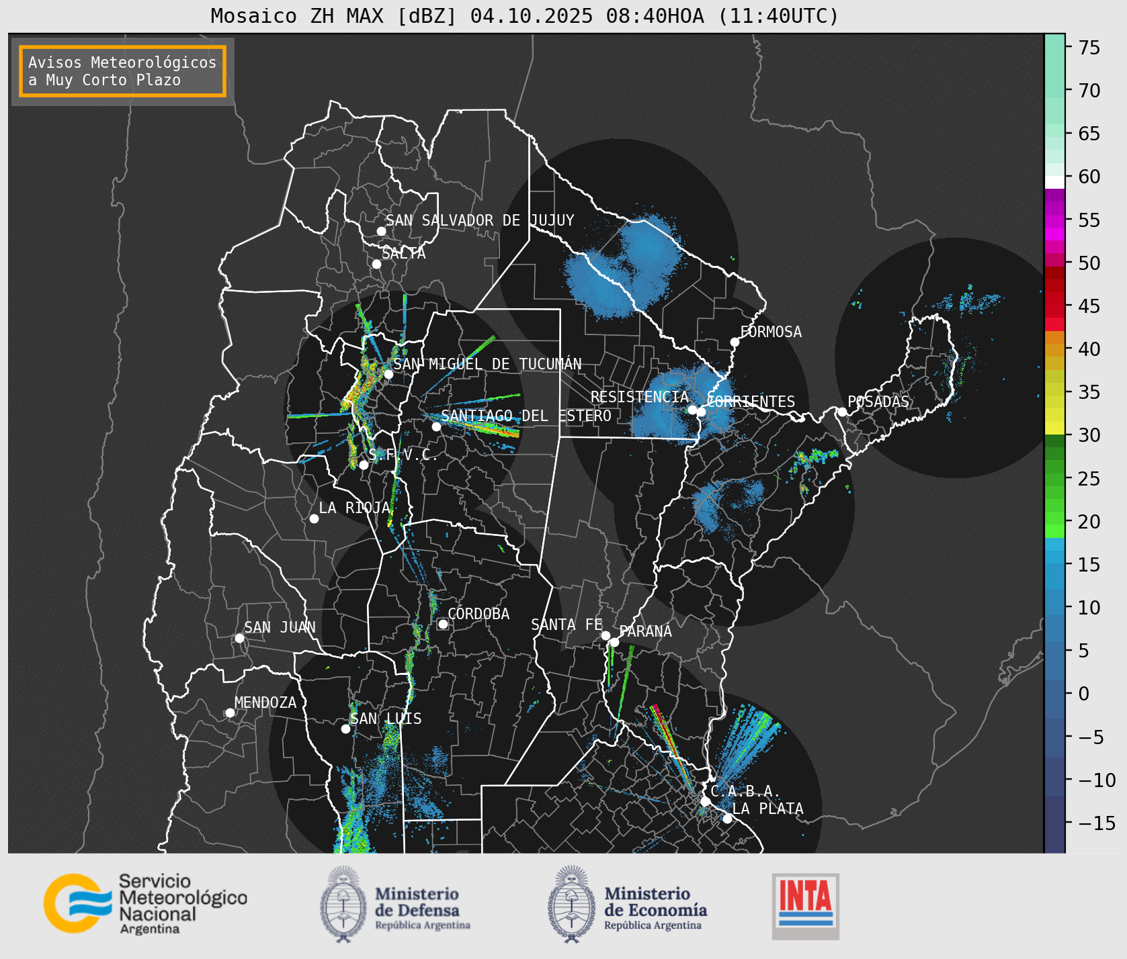The width and height of the screenshot is (1127, 959).
Task: Click the San Luis city marker
Action: tap(345, 729)
